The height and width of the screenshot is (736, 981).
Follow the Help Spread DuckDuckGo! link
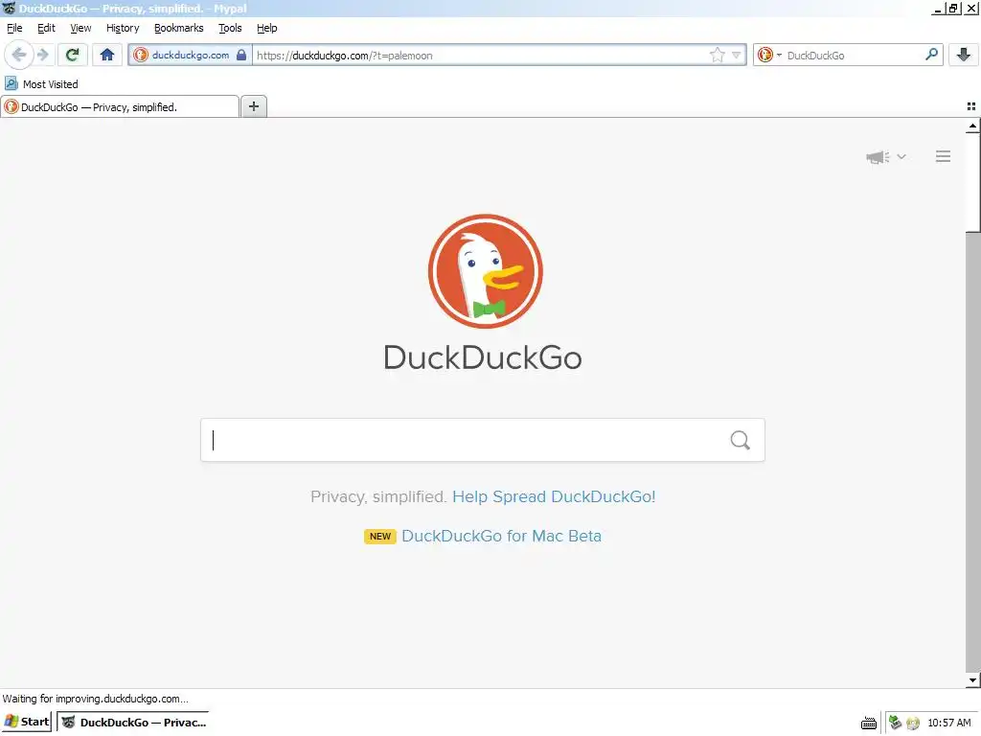(x=554, y=496)
